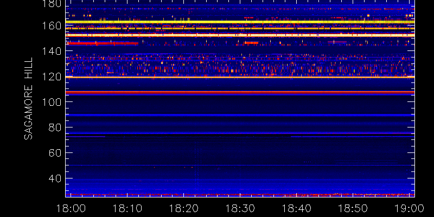
Task: Click the 18:40 time axis label
Action: tap(296, 208)
